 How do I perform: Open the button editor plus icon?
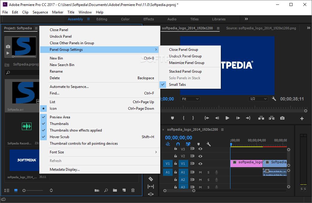coord(302,118)
